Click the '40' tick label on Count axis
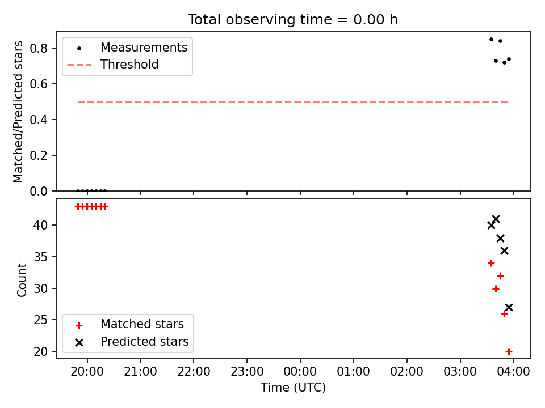Image resolution: width=545 pixels, height=408 pixels. point(40,225)
